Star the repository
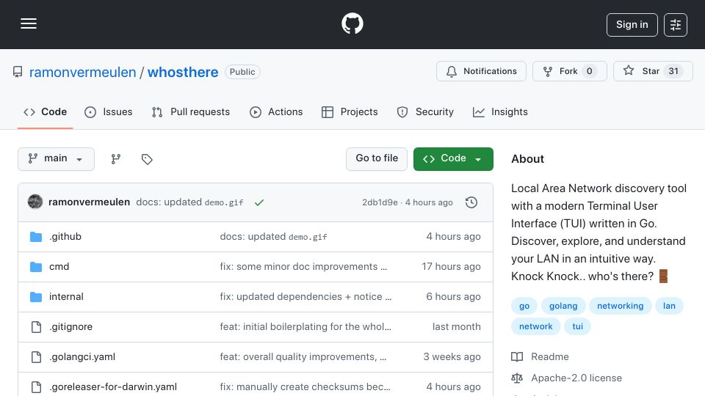Image resolution: width=705 pixels, height=396 pixels. 653,71
